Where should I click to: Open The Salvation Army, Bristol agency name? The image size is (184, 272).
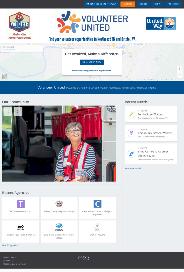click(21, 211)
